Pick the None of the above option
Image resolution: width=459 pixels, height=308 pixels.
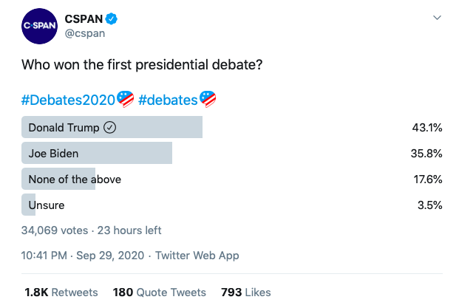pyautogui.click(x=75, y=179)
